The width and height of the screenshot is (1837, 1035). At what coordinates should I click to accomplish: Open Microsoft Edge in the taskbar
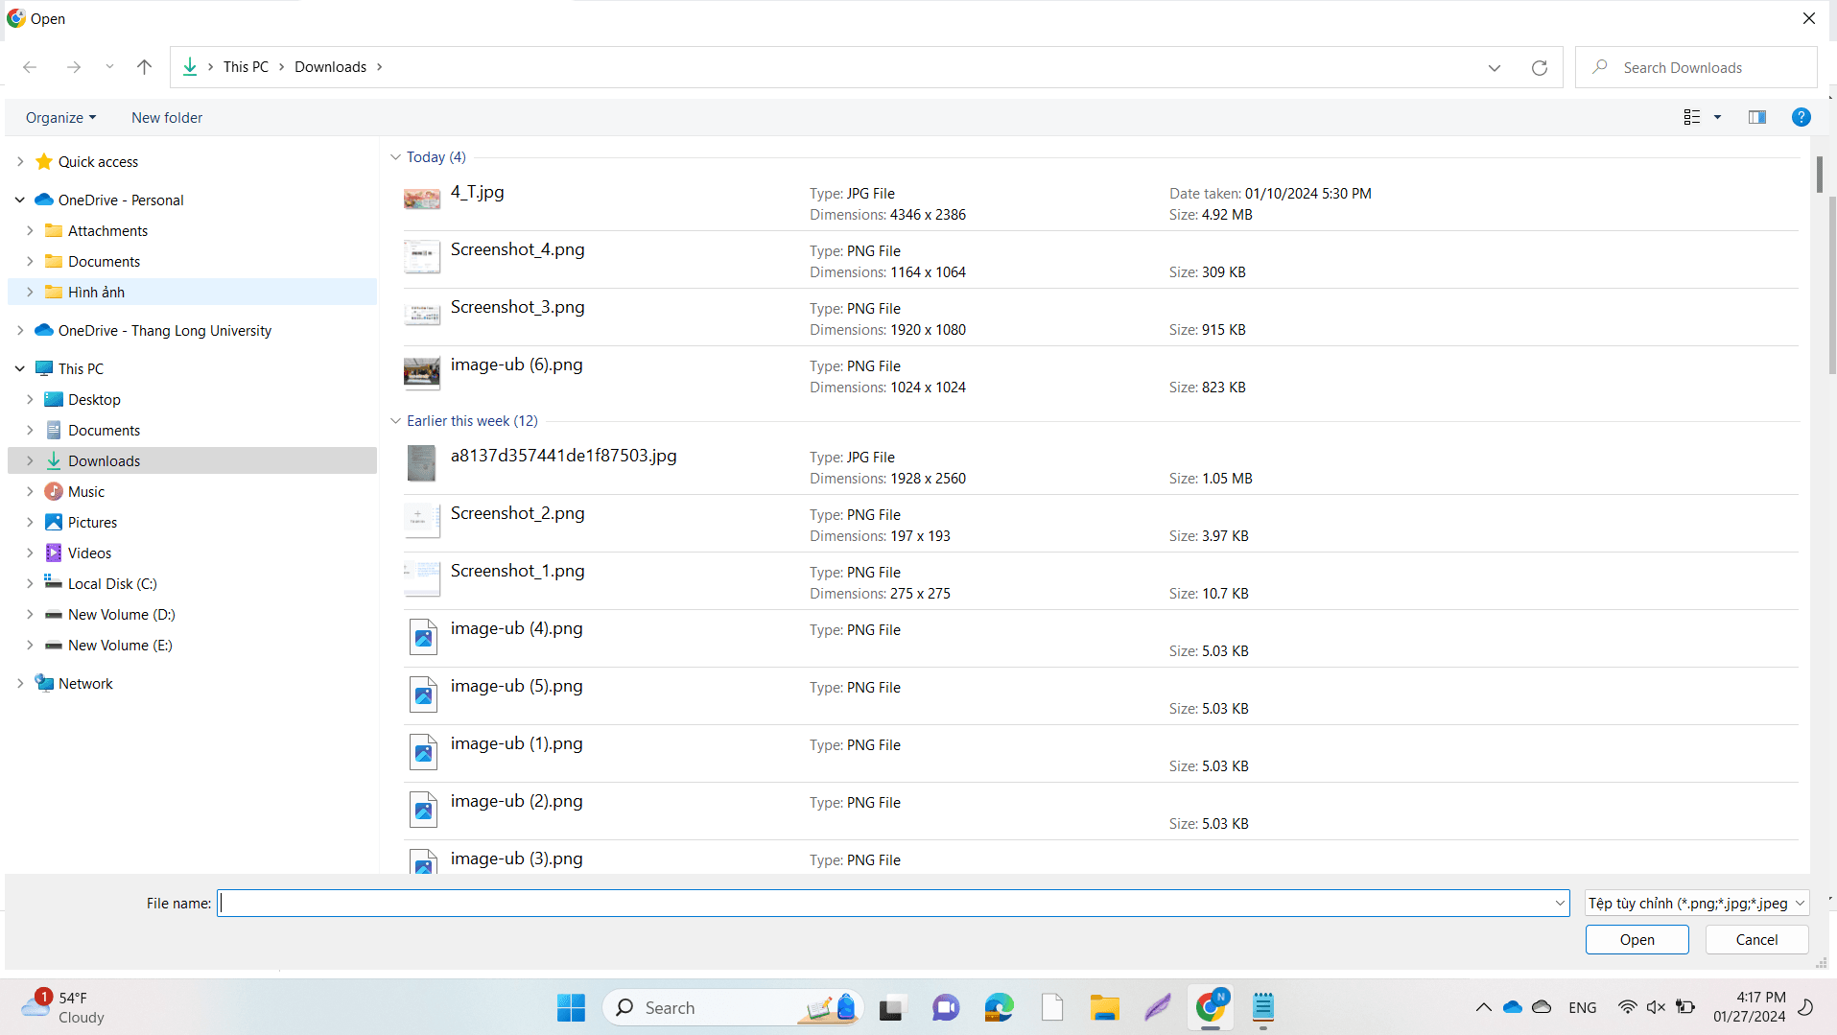pyautogui.click(x=999, y=1007)
